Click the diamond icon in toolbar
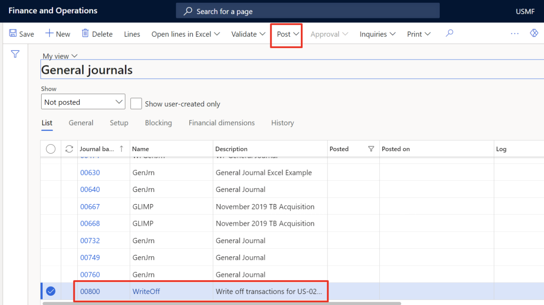 (x=534, y=33)
